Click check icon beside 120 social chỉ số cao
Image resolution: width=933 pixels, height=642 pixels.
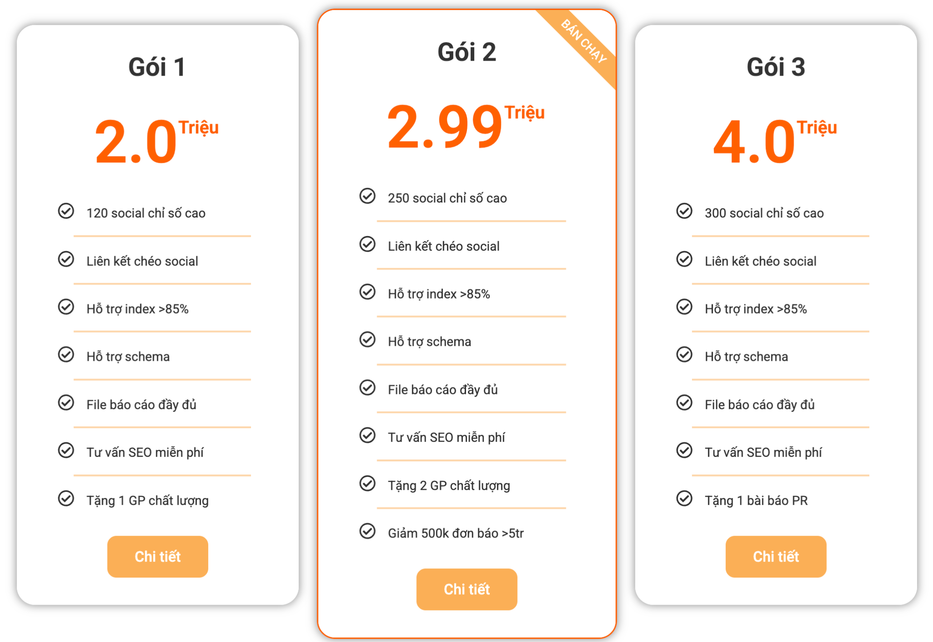[66, 211]
